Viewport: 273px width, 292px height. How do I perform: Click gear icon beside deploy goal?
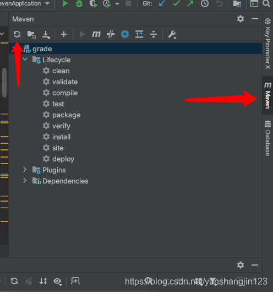(x=46, y=159)
